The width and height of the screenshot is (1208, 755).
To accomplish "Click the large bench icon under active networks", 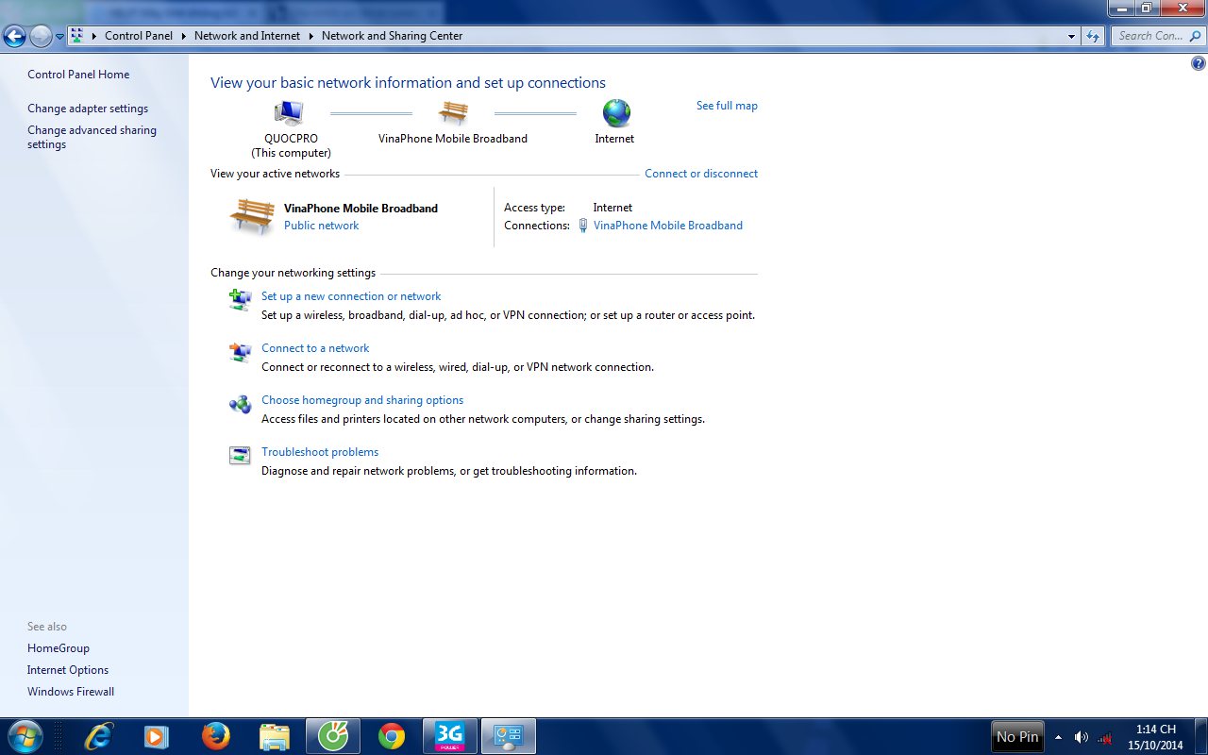I will point(252,216).
